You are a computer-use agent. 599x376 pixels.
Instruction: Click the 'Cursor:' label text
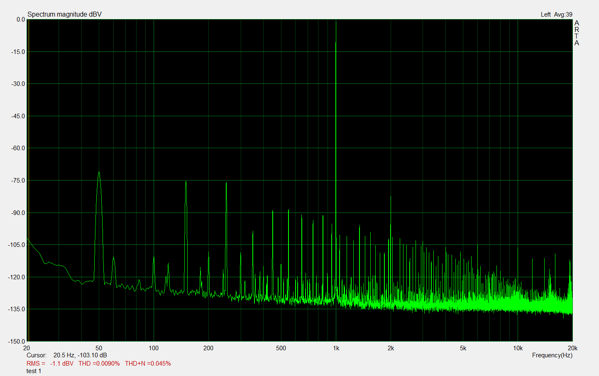coord(37,355)
